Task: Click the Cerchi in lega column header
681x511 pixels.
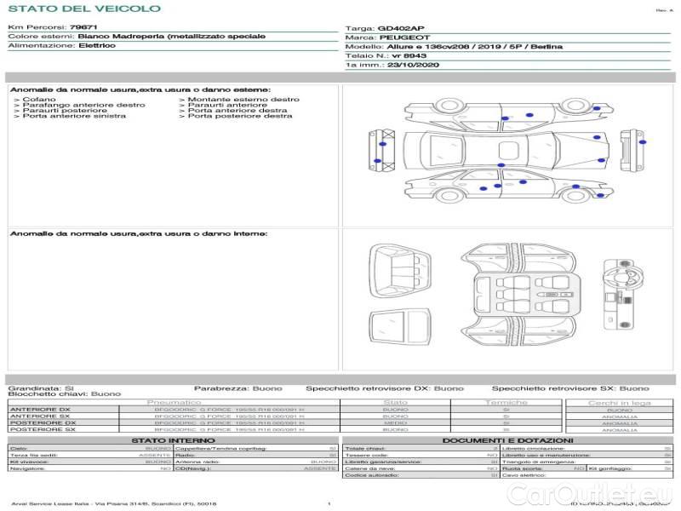Action: coord(620,402)
